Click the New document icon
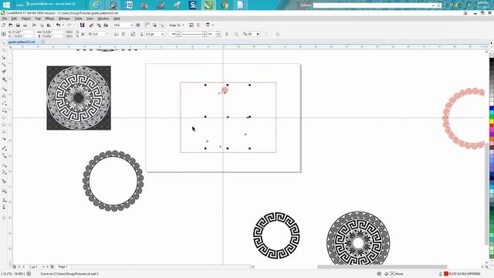 4,25
